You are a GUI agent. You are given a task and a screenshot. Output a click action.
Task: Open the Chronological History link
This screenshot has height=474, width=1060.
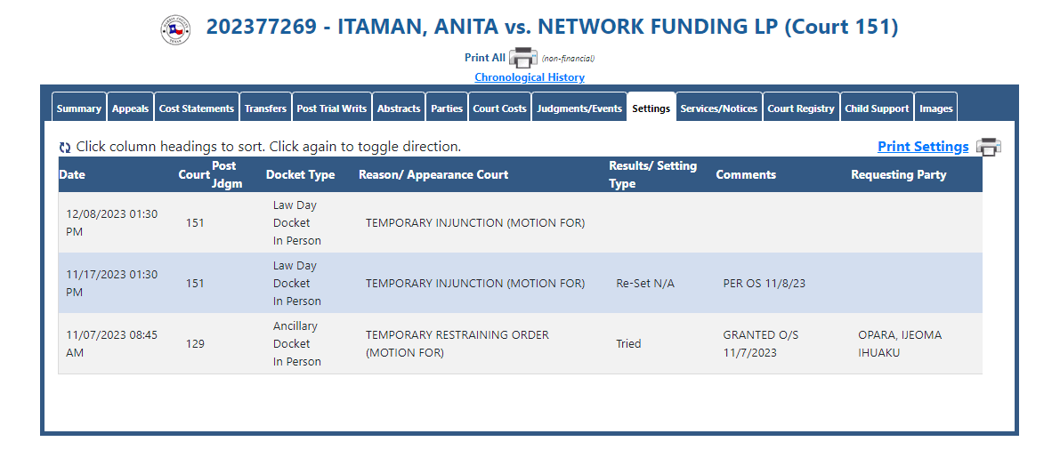click(x=530, y=77)
